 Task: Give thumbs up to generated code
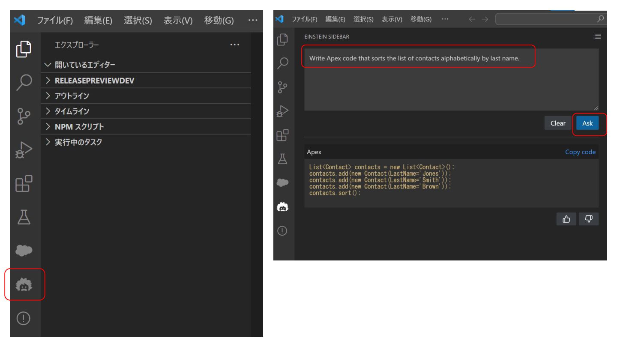[567, 219]
